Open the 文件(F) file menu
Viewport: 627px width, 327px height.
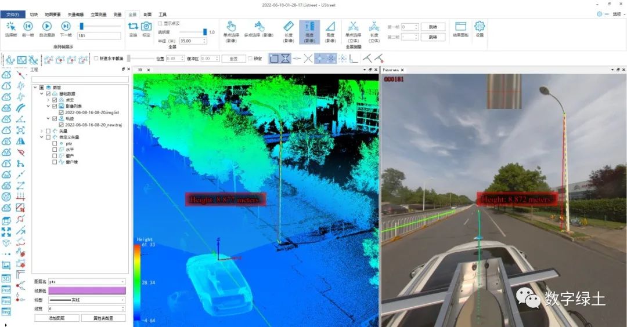[x=12, y=14]
